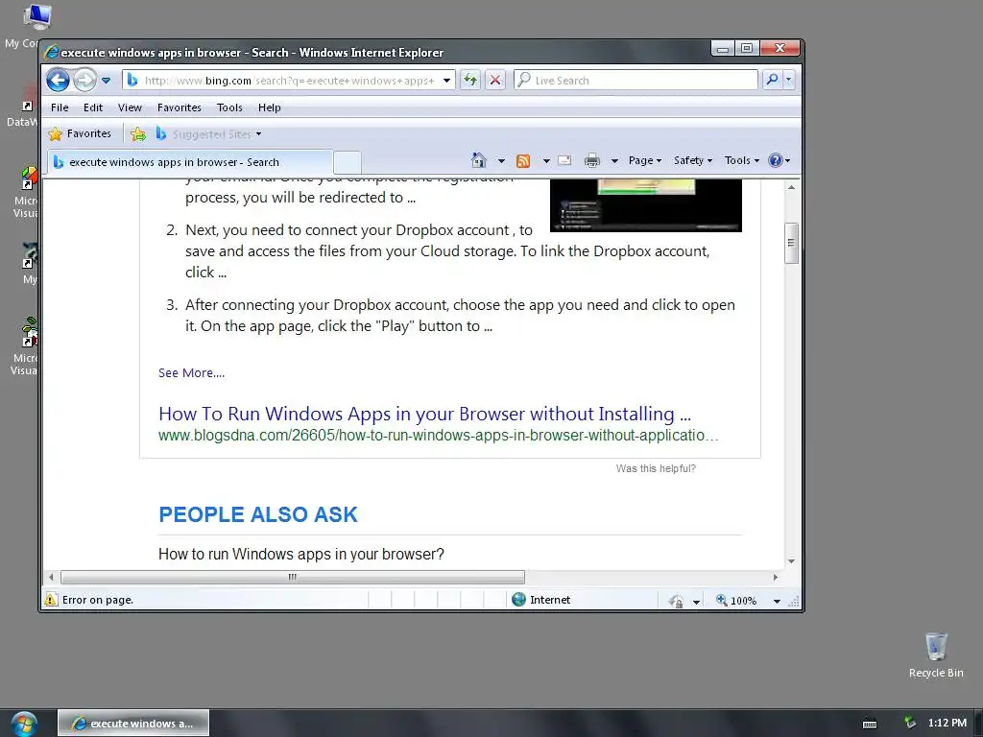Screen dimensions: 983x737
Task: Expand the Home button dropdown arrow
Action: 501,161
